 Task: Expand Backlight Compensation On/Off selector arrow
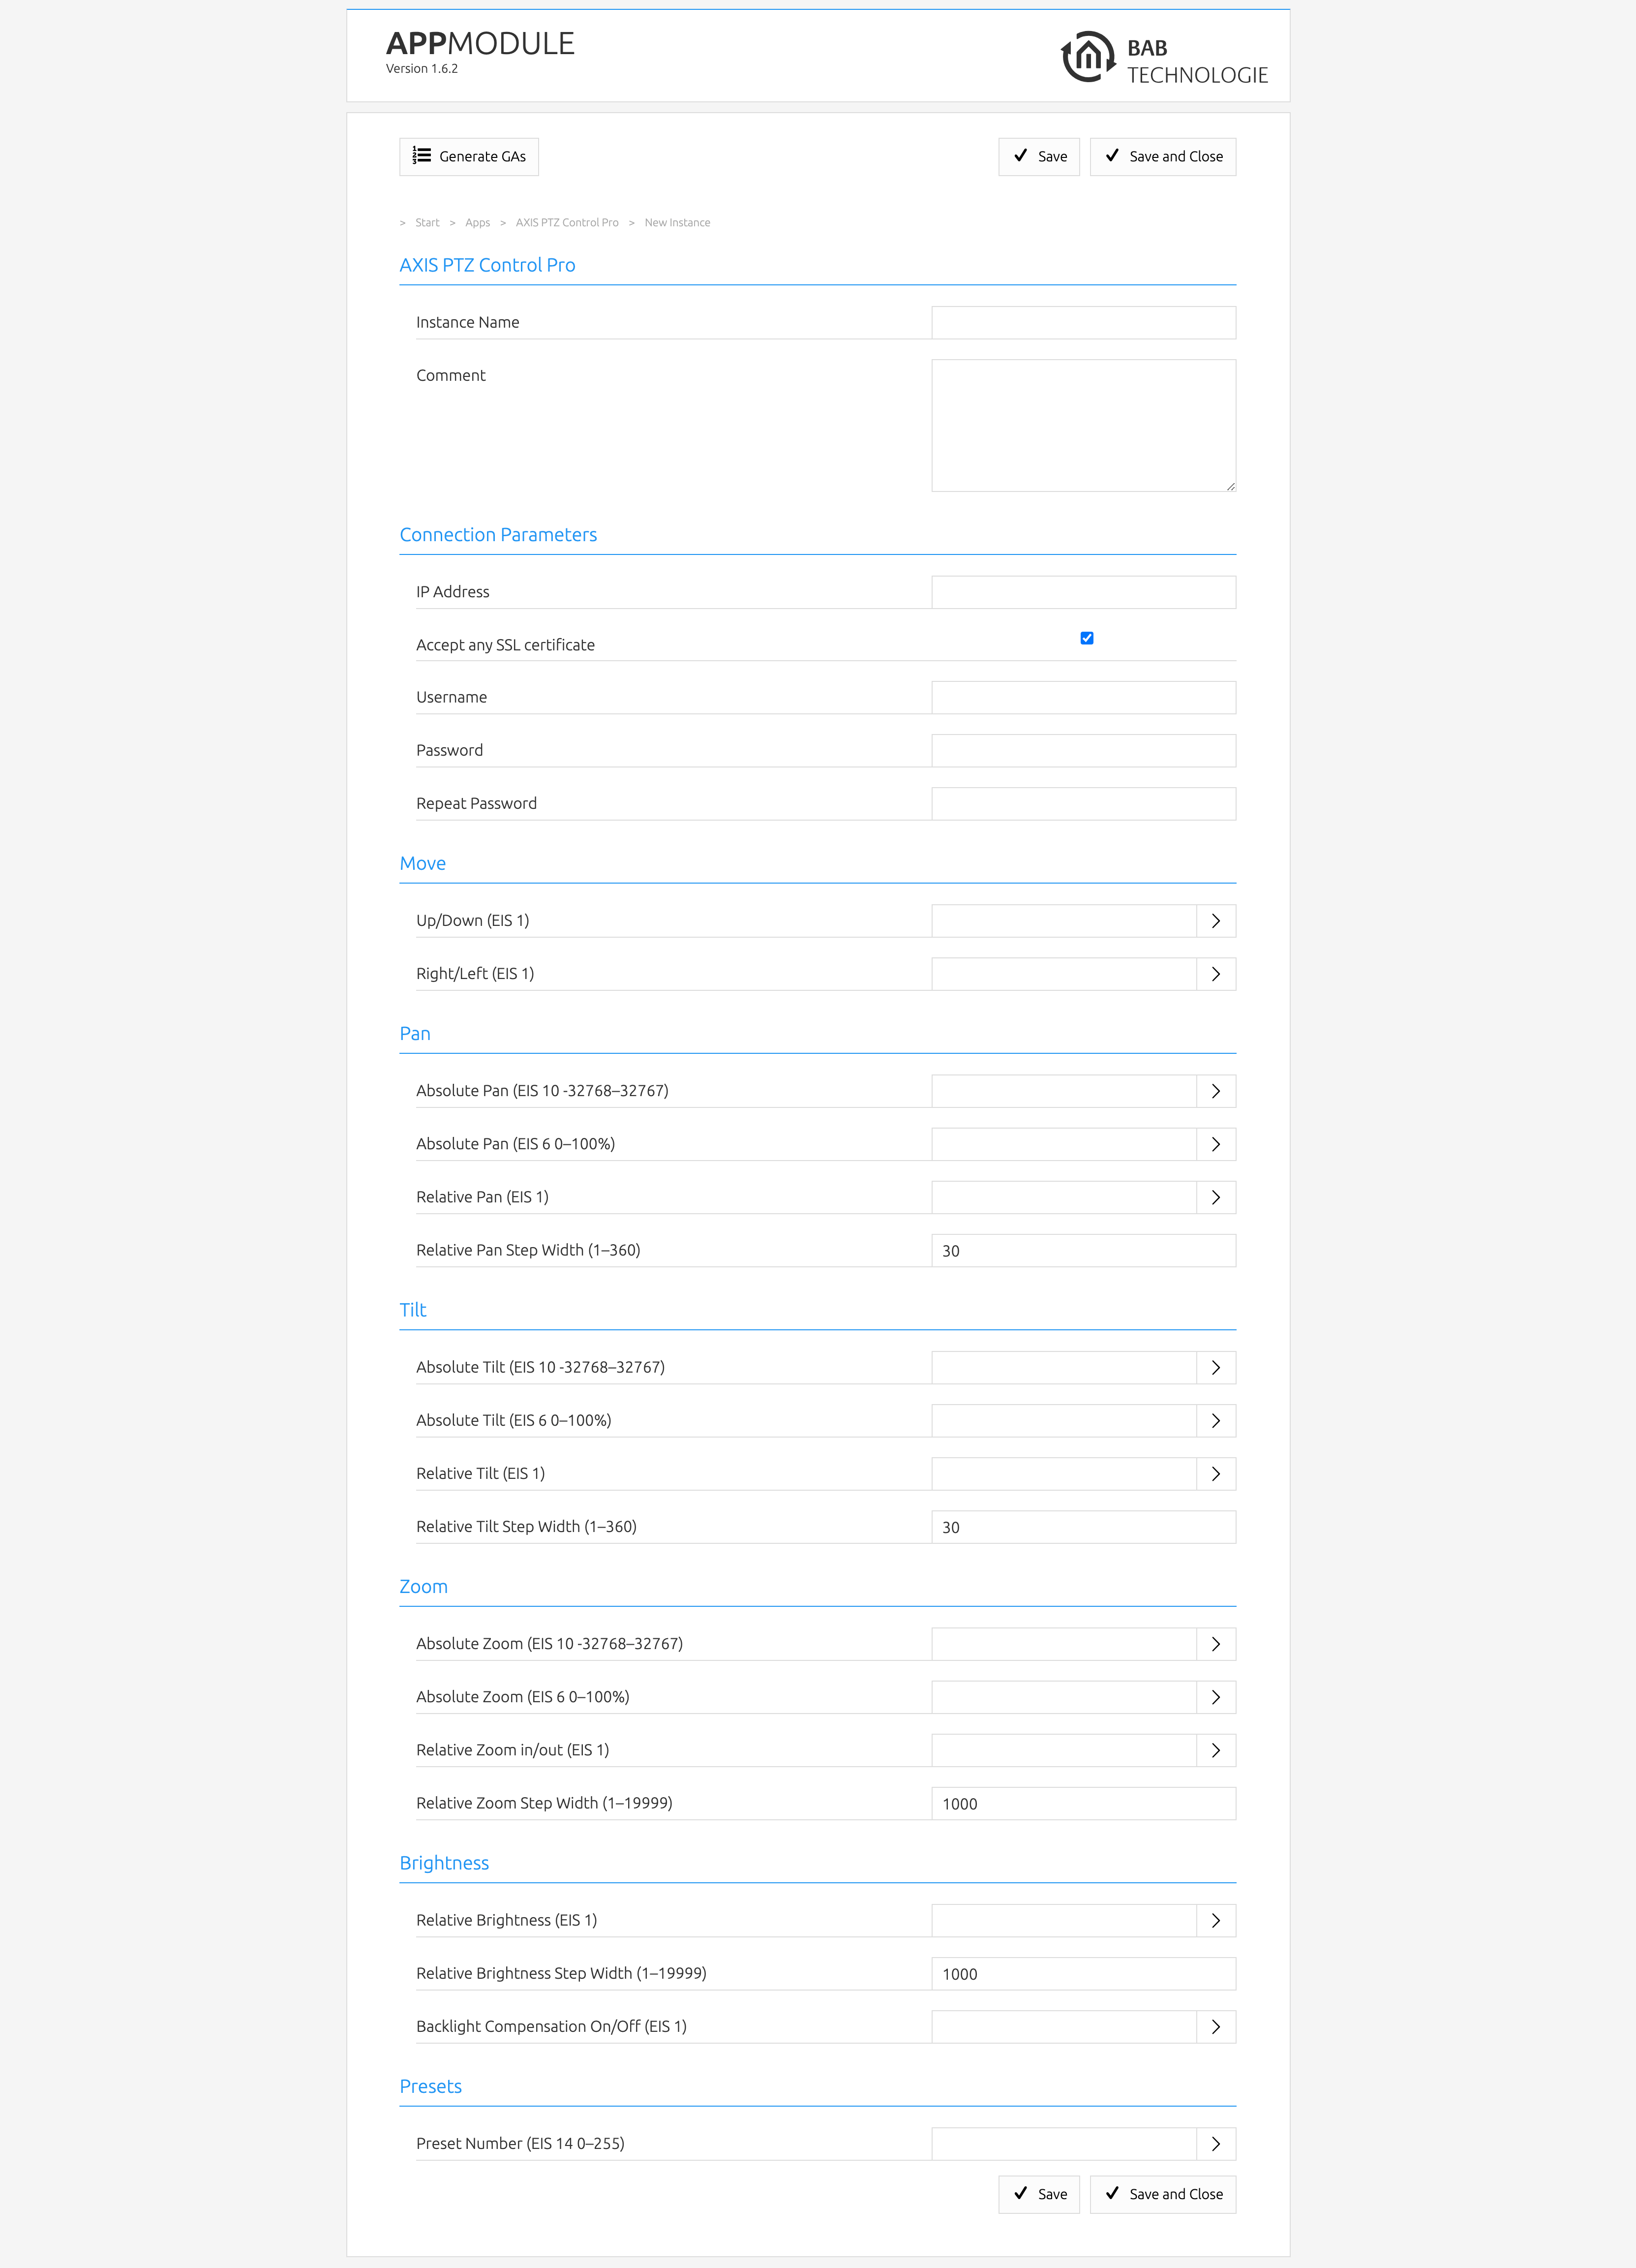pos(1215,2027)
